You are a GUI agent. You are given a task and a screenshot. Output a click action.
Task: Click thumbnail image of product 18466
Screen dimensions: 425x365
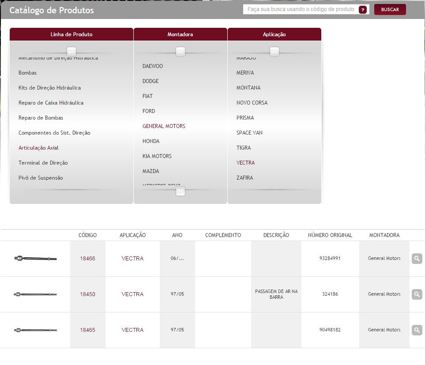pyautogui.click(x=35, y=259)
